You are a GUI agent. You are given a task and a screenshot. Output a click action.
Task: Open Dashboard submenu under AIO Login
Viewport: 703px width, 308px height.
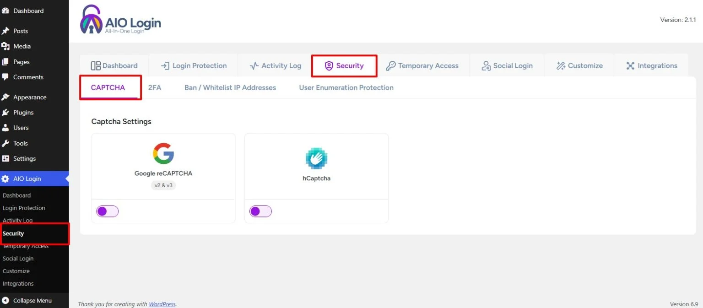(x=16, y=195)
